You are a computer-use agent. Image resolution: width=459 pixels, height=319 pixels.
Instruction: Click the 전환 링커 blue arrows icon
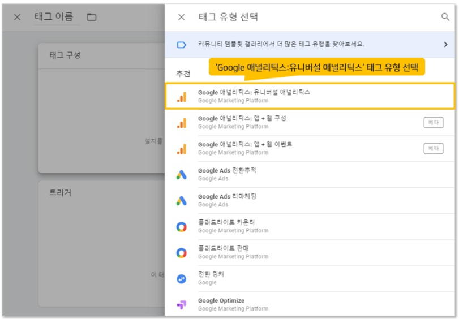(x=182, y=279)
